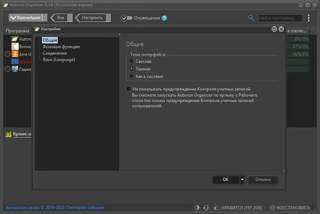Click the theme contrast icon in status bar
This screenshot has width=320, height=214.
(197, 208)
